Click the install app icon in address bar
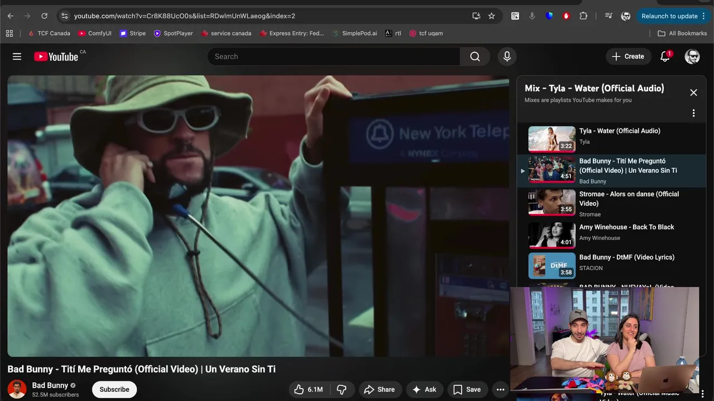 [x=476, y=16]
